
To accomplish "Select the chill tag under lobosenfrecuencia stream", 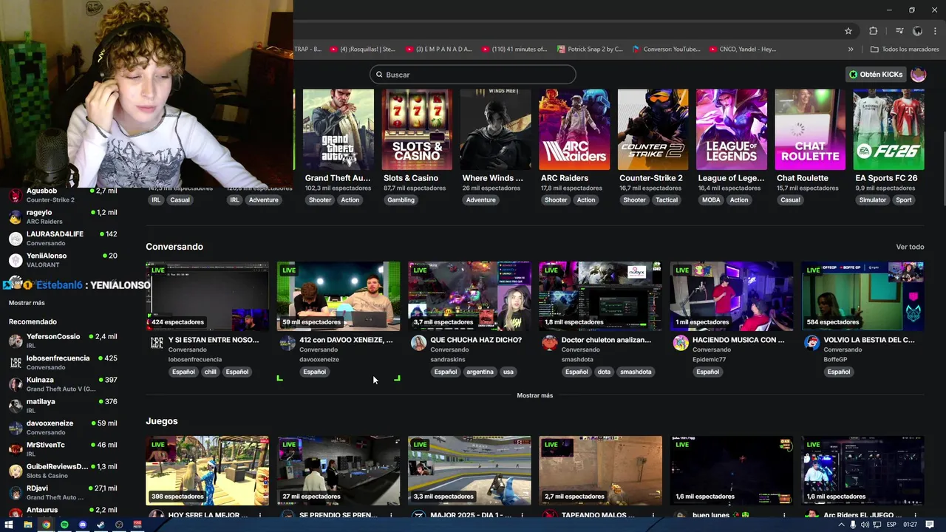I will (211, 372).
